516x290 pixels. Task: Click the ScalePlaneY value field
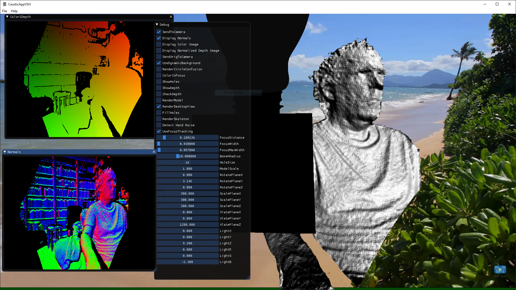(x=187, y=200)
